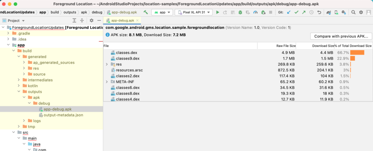
Task: Expand META-INF in the APK file list
Action: tap(107, 82)
